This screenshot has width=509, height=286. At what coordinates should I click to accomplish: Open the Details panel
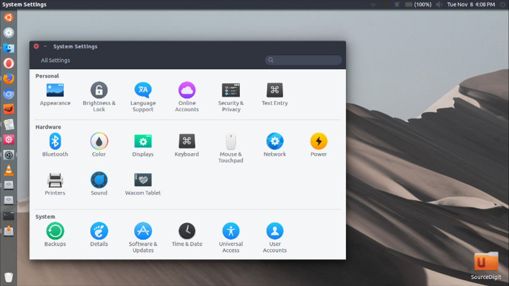click(99, 235)
